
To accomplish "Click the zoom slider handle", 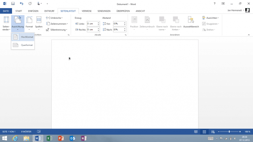I will coord(229,131).
